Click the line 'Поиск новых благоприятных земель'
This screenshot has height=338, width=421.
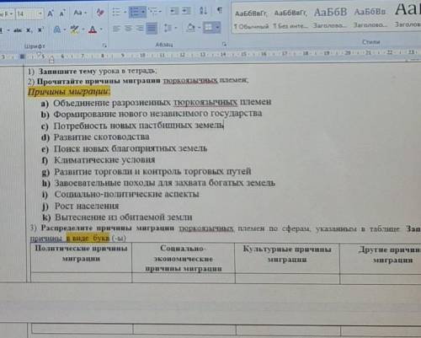point(131,148)
